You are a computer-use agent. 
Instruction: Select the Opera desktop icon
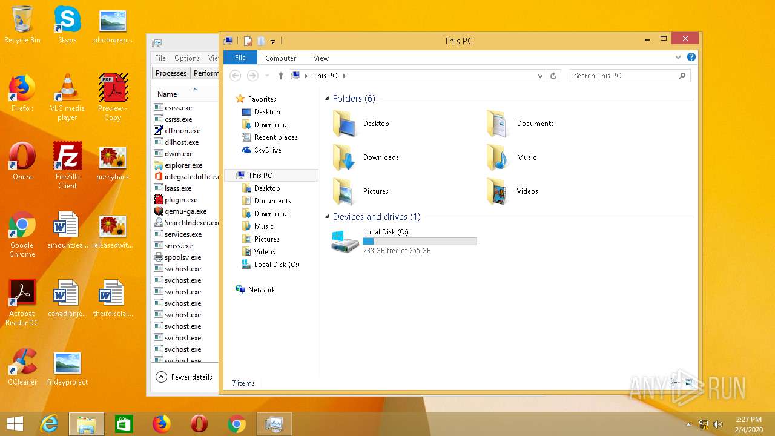tap(22, 162)
